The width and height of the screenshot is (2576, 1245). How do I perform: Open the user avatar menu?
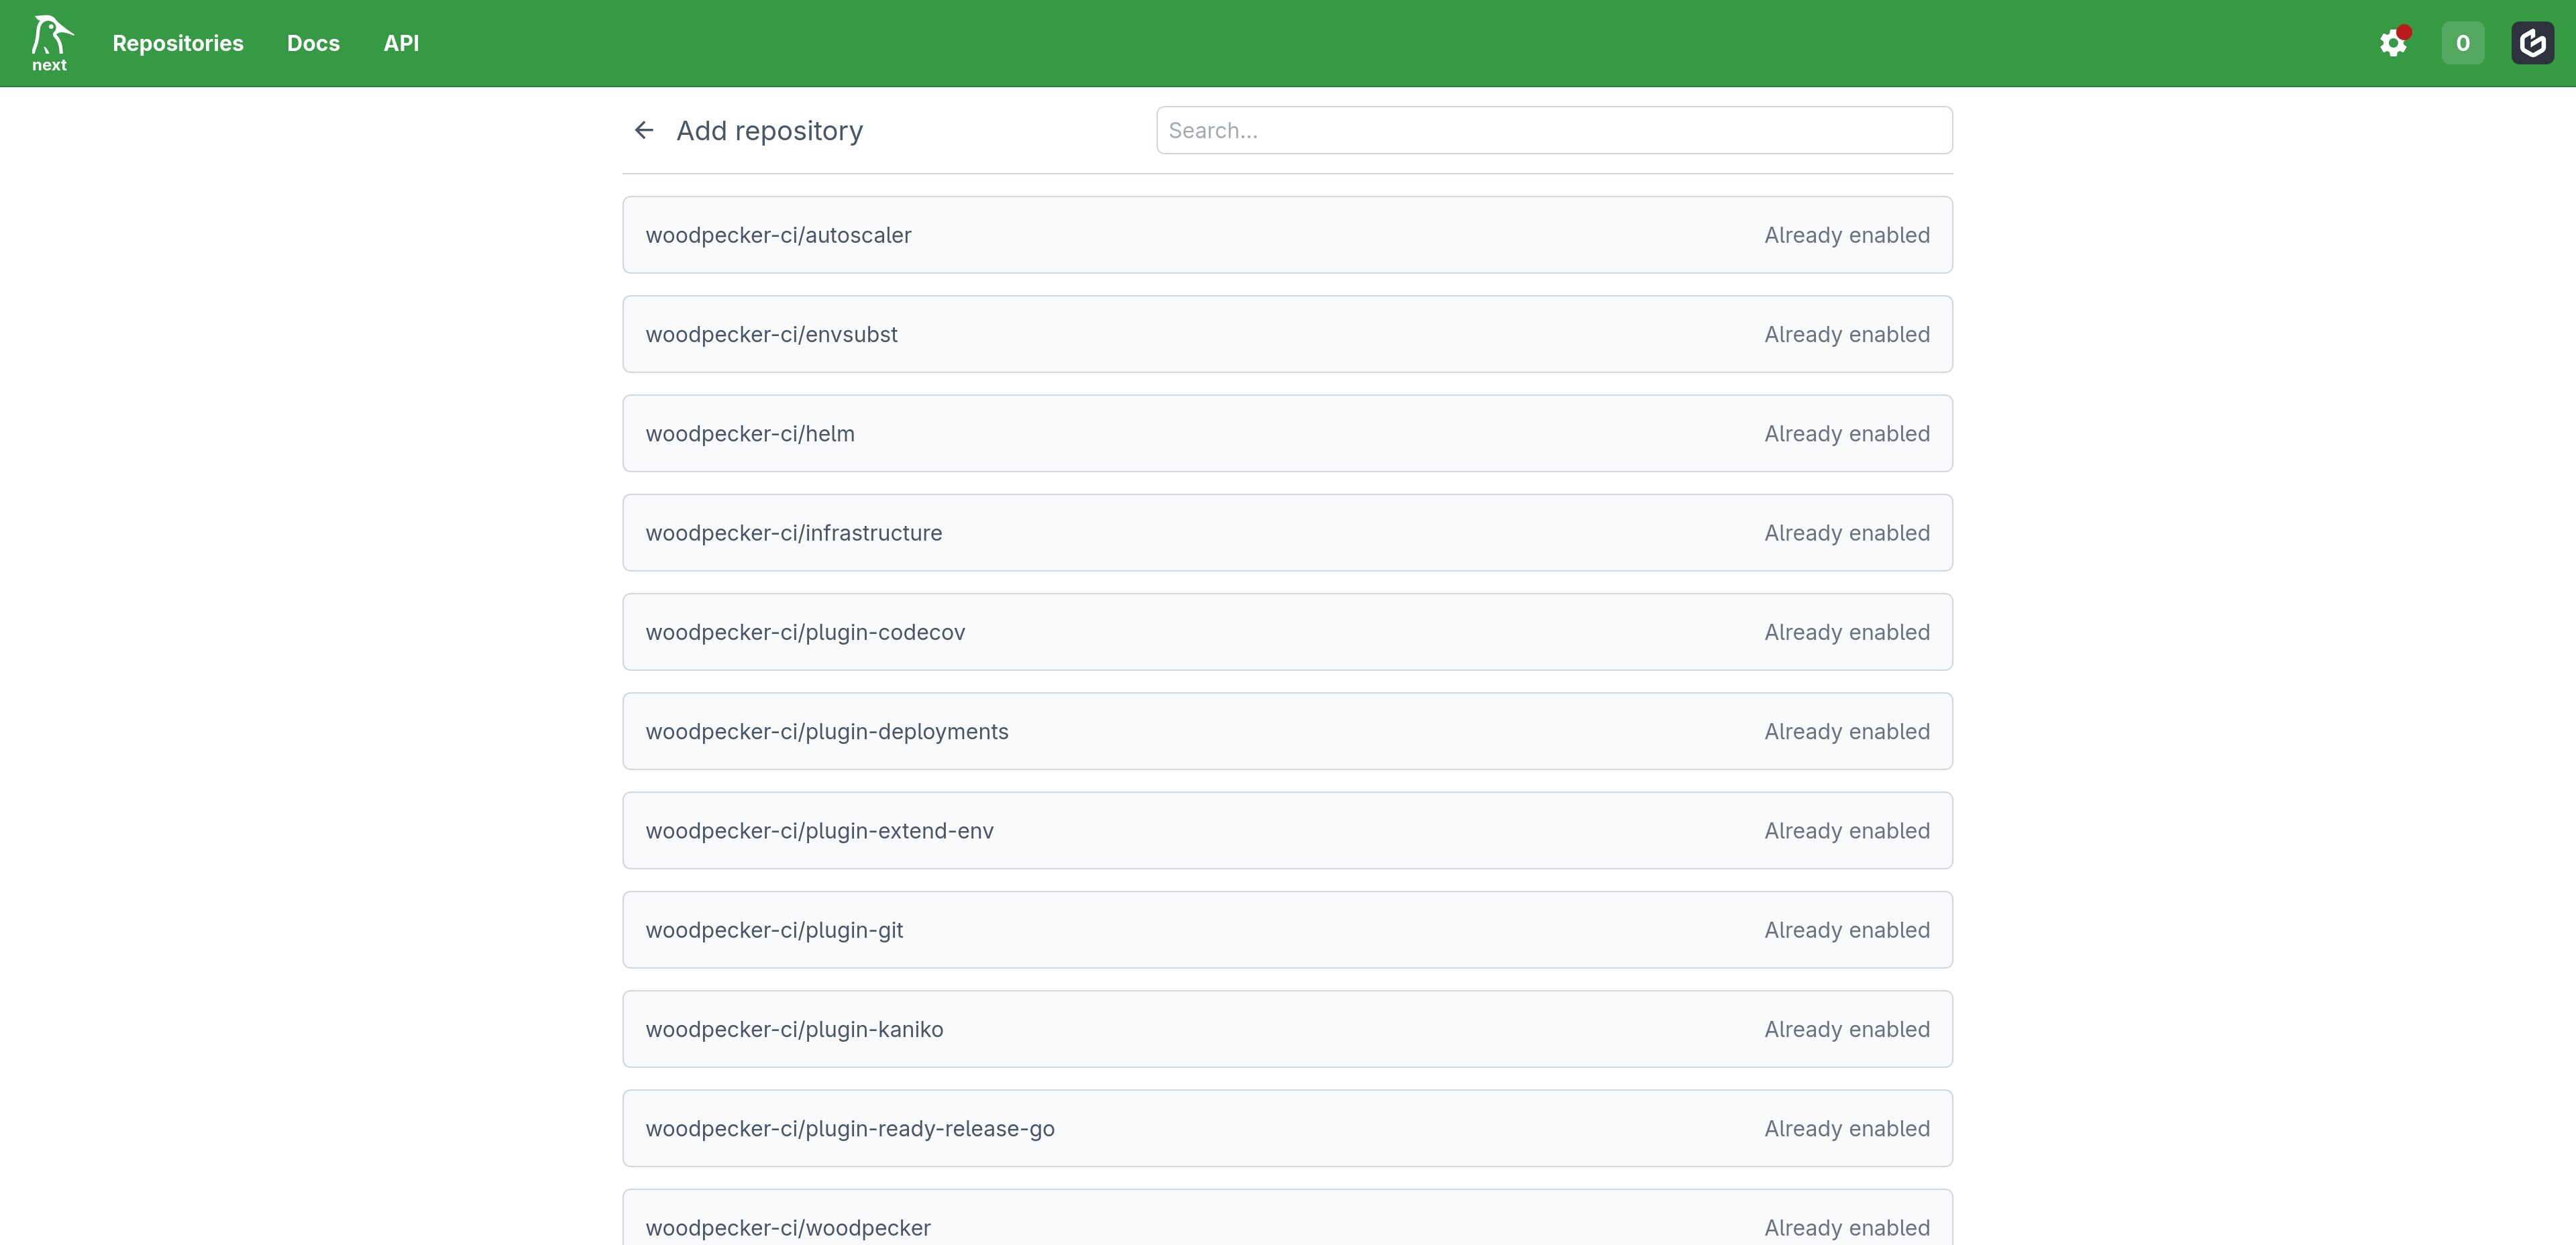[x=2533, y=43]
